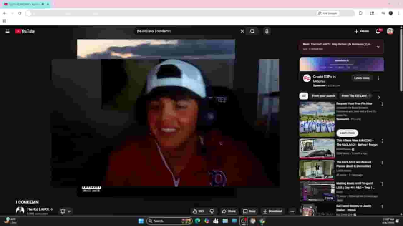Open options for the Request Your Free Pin ad
The height and width of the screenshot is (226, 403).
382,104
